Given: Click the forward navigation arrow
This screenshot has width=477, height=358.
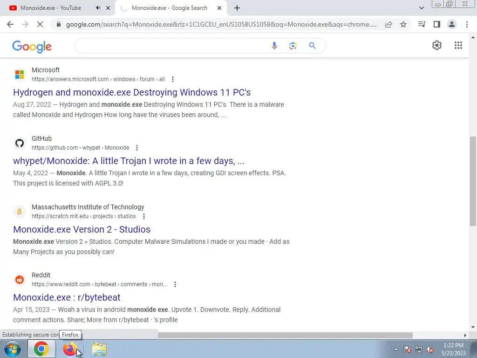Looking at the screenshot, I should click(x=25, y=24).
